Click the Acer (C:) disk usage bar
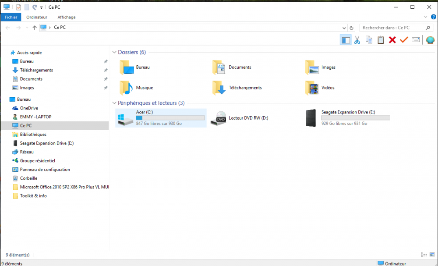438x266 pixels. pos(170,118)
